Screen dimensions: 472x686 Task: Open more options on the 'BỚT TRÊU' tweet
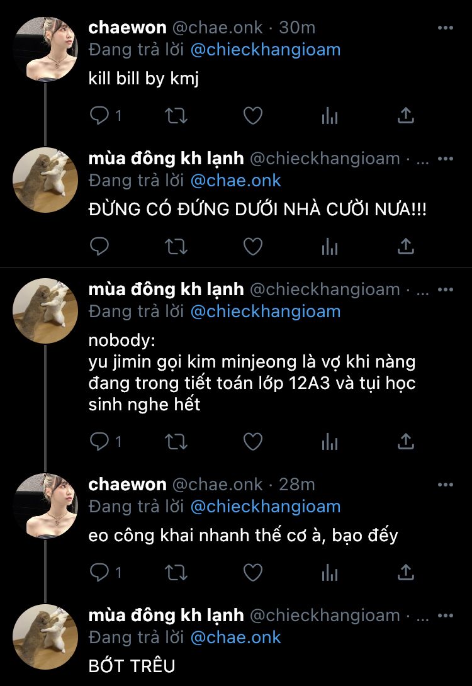pyautogui.click(x=446, y=615)
